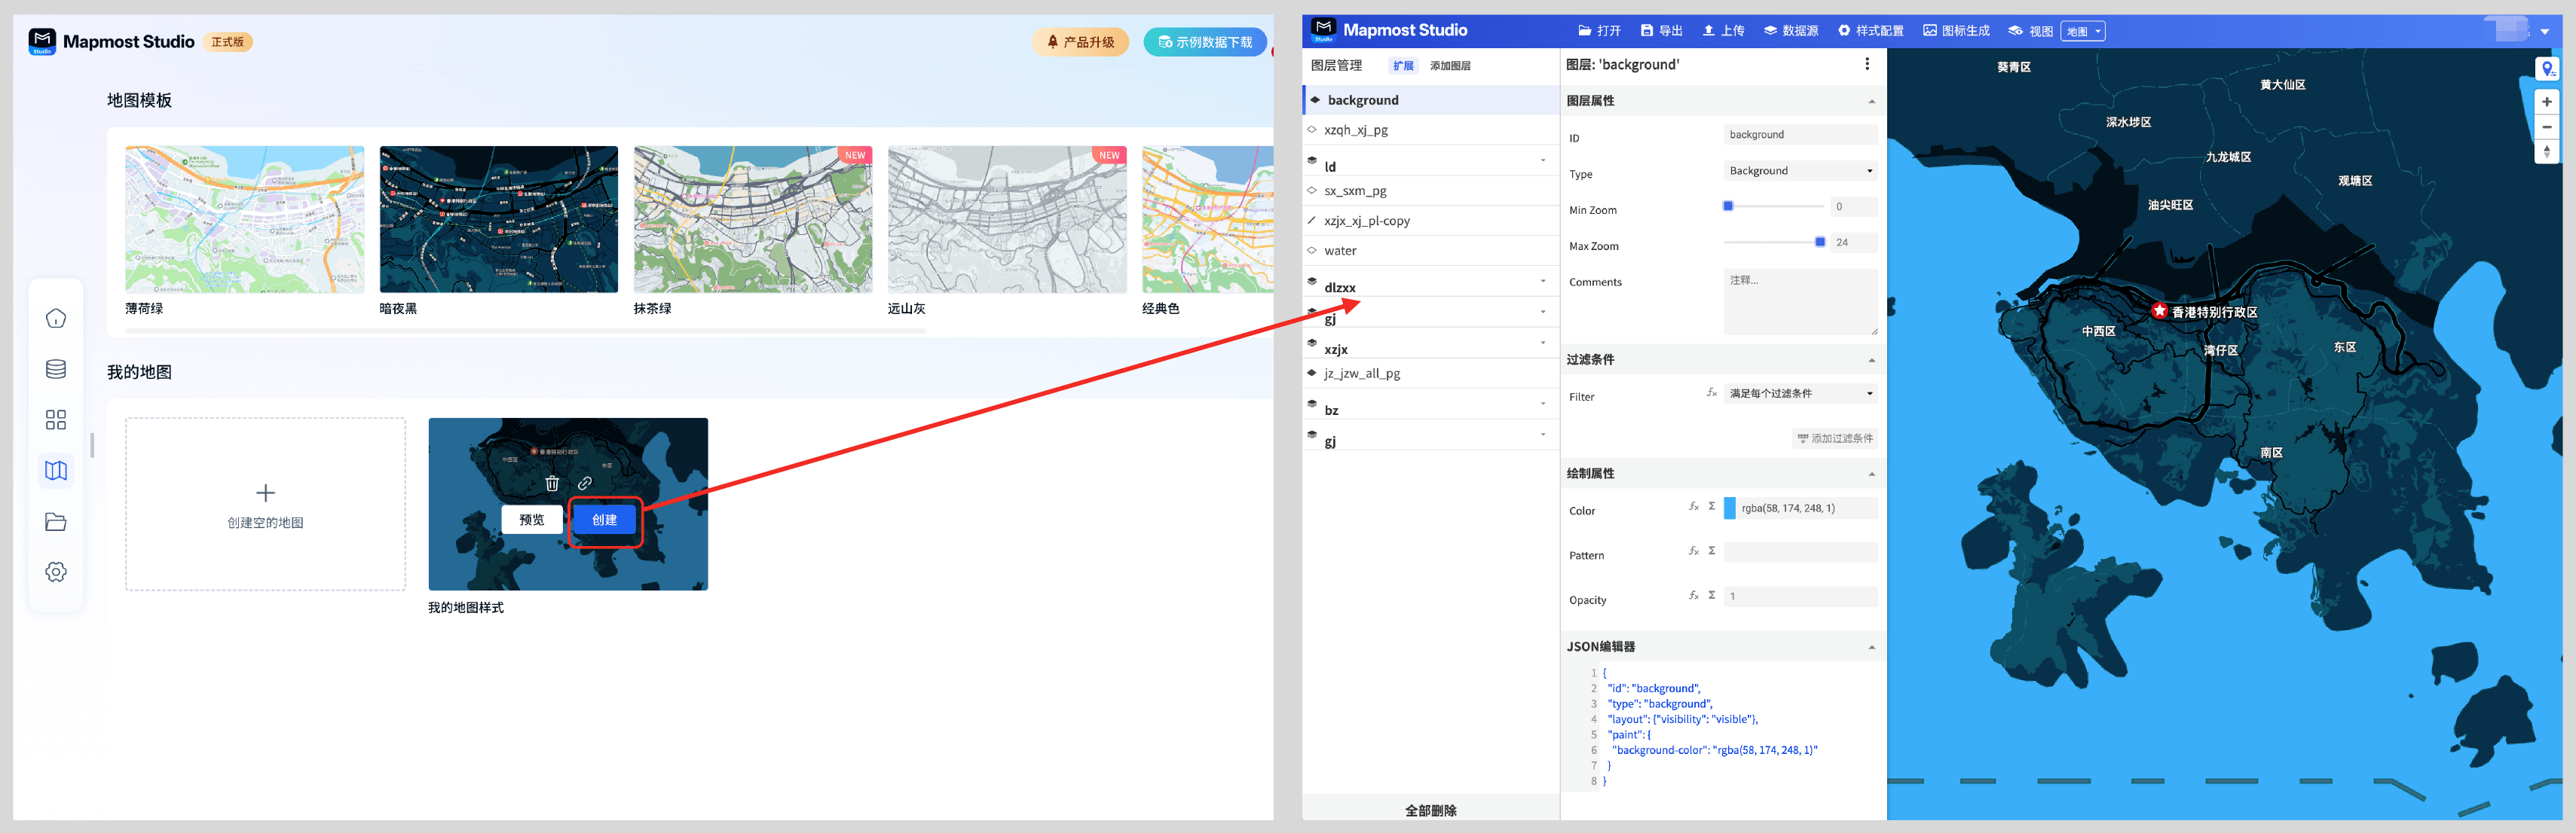This screenshot has width=2576, height=833.
Task: Click the background color swatch
Action: pos(1729,508)
